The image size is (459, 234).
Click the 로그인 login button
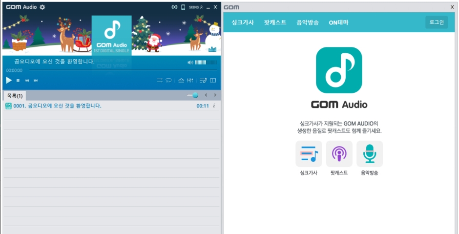coord(437,22)
